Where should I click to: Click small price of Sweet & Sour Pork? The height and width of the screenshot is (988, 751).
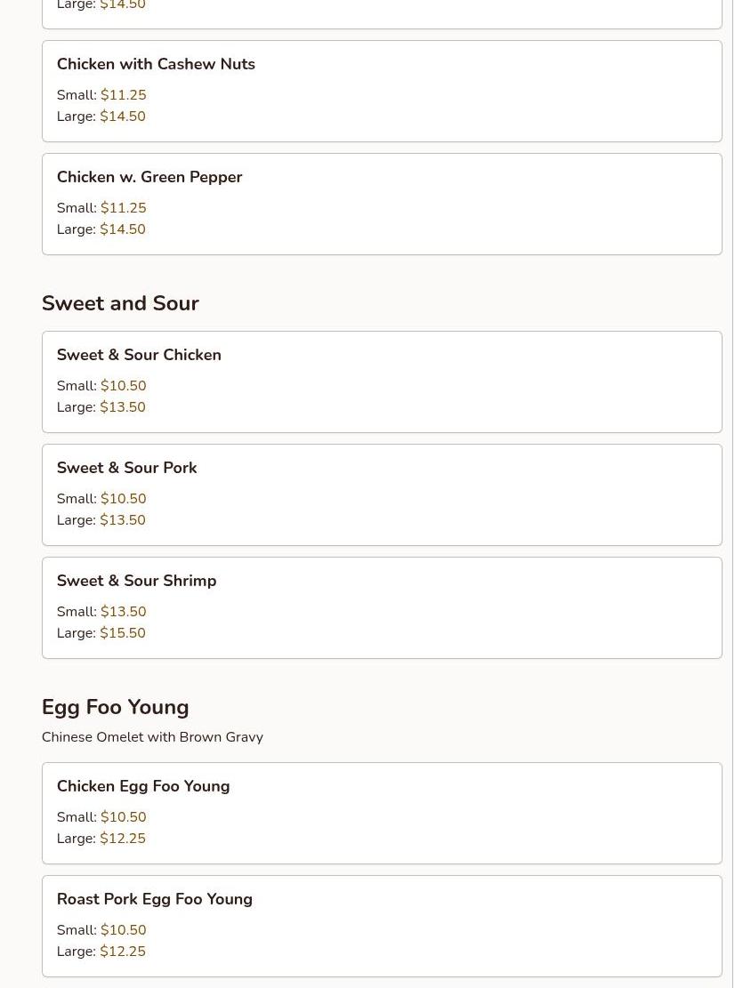pos(123,499)
